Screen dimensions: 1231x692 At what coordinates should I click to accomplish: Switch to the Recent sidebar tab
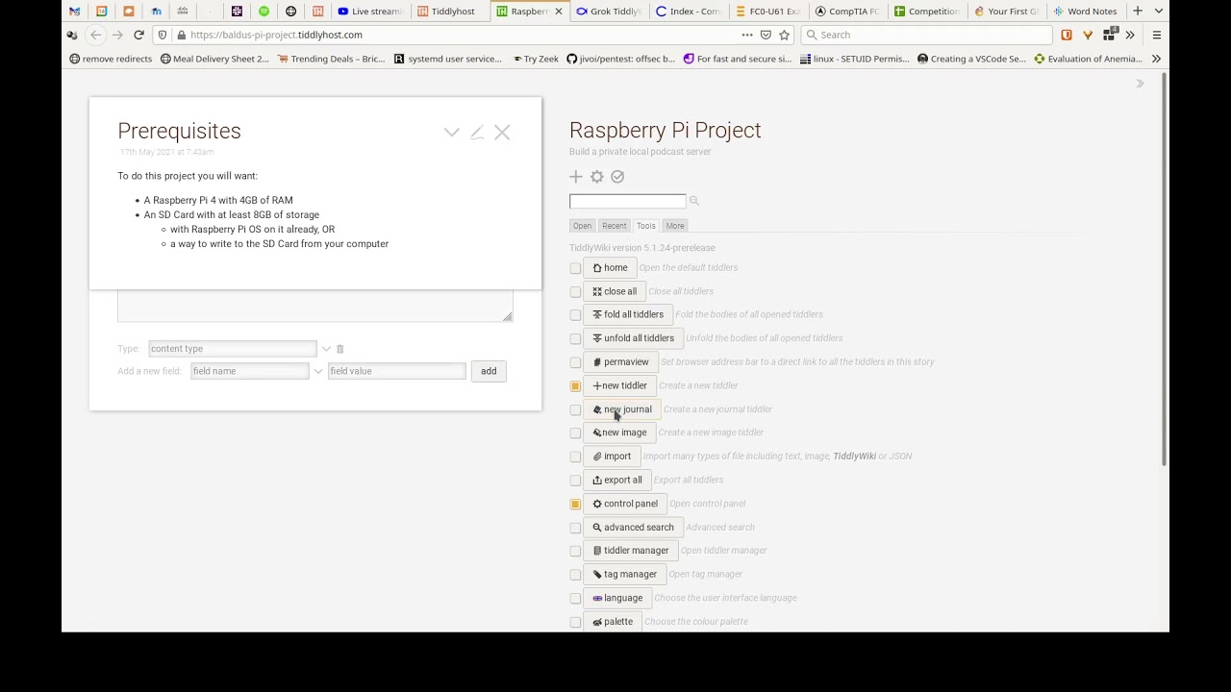pos(614,226)
